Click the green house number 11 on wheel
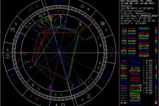159x106 pixels. 27,26
